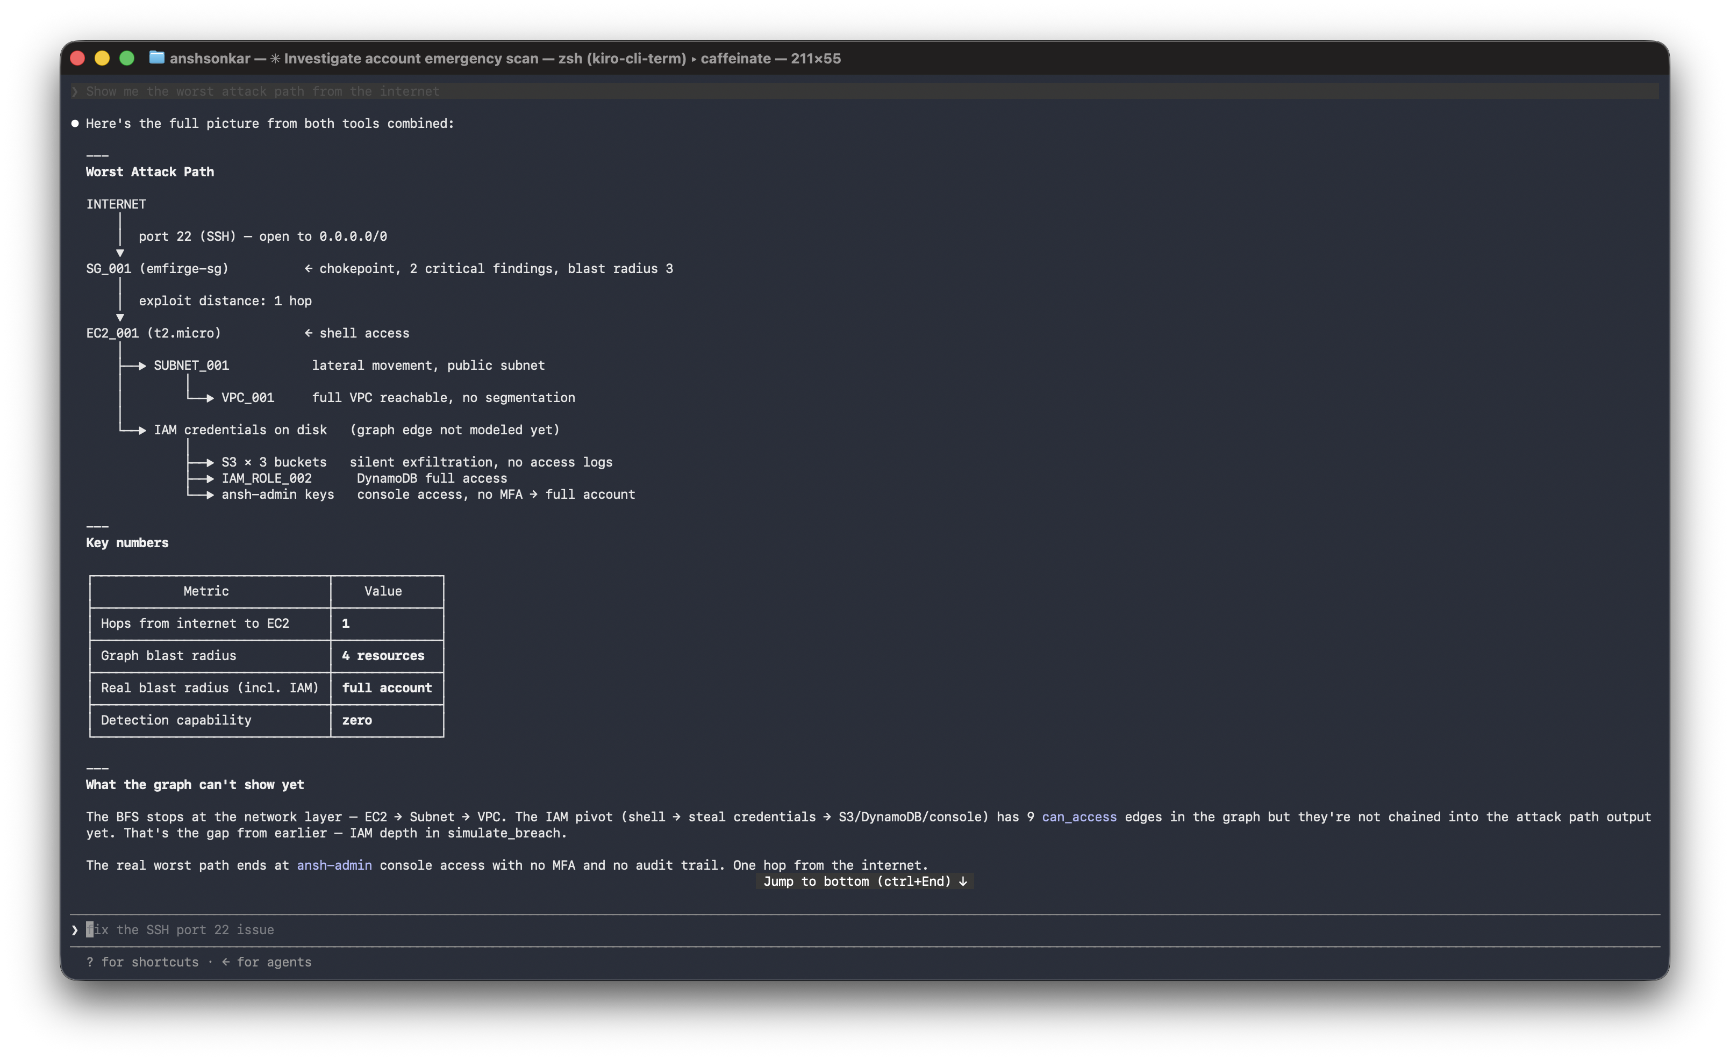Click "IAM credentials on disk" tree entry
This screenshot has width=1730, height=1060.
pos(241,429)
